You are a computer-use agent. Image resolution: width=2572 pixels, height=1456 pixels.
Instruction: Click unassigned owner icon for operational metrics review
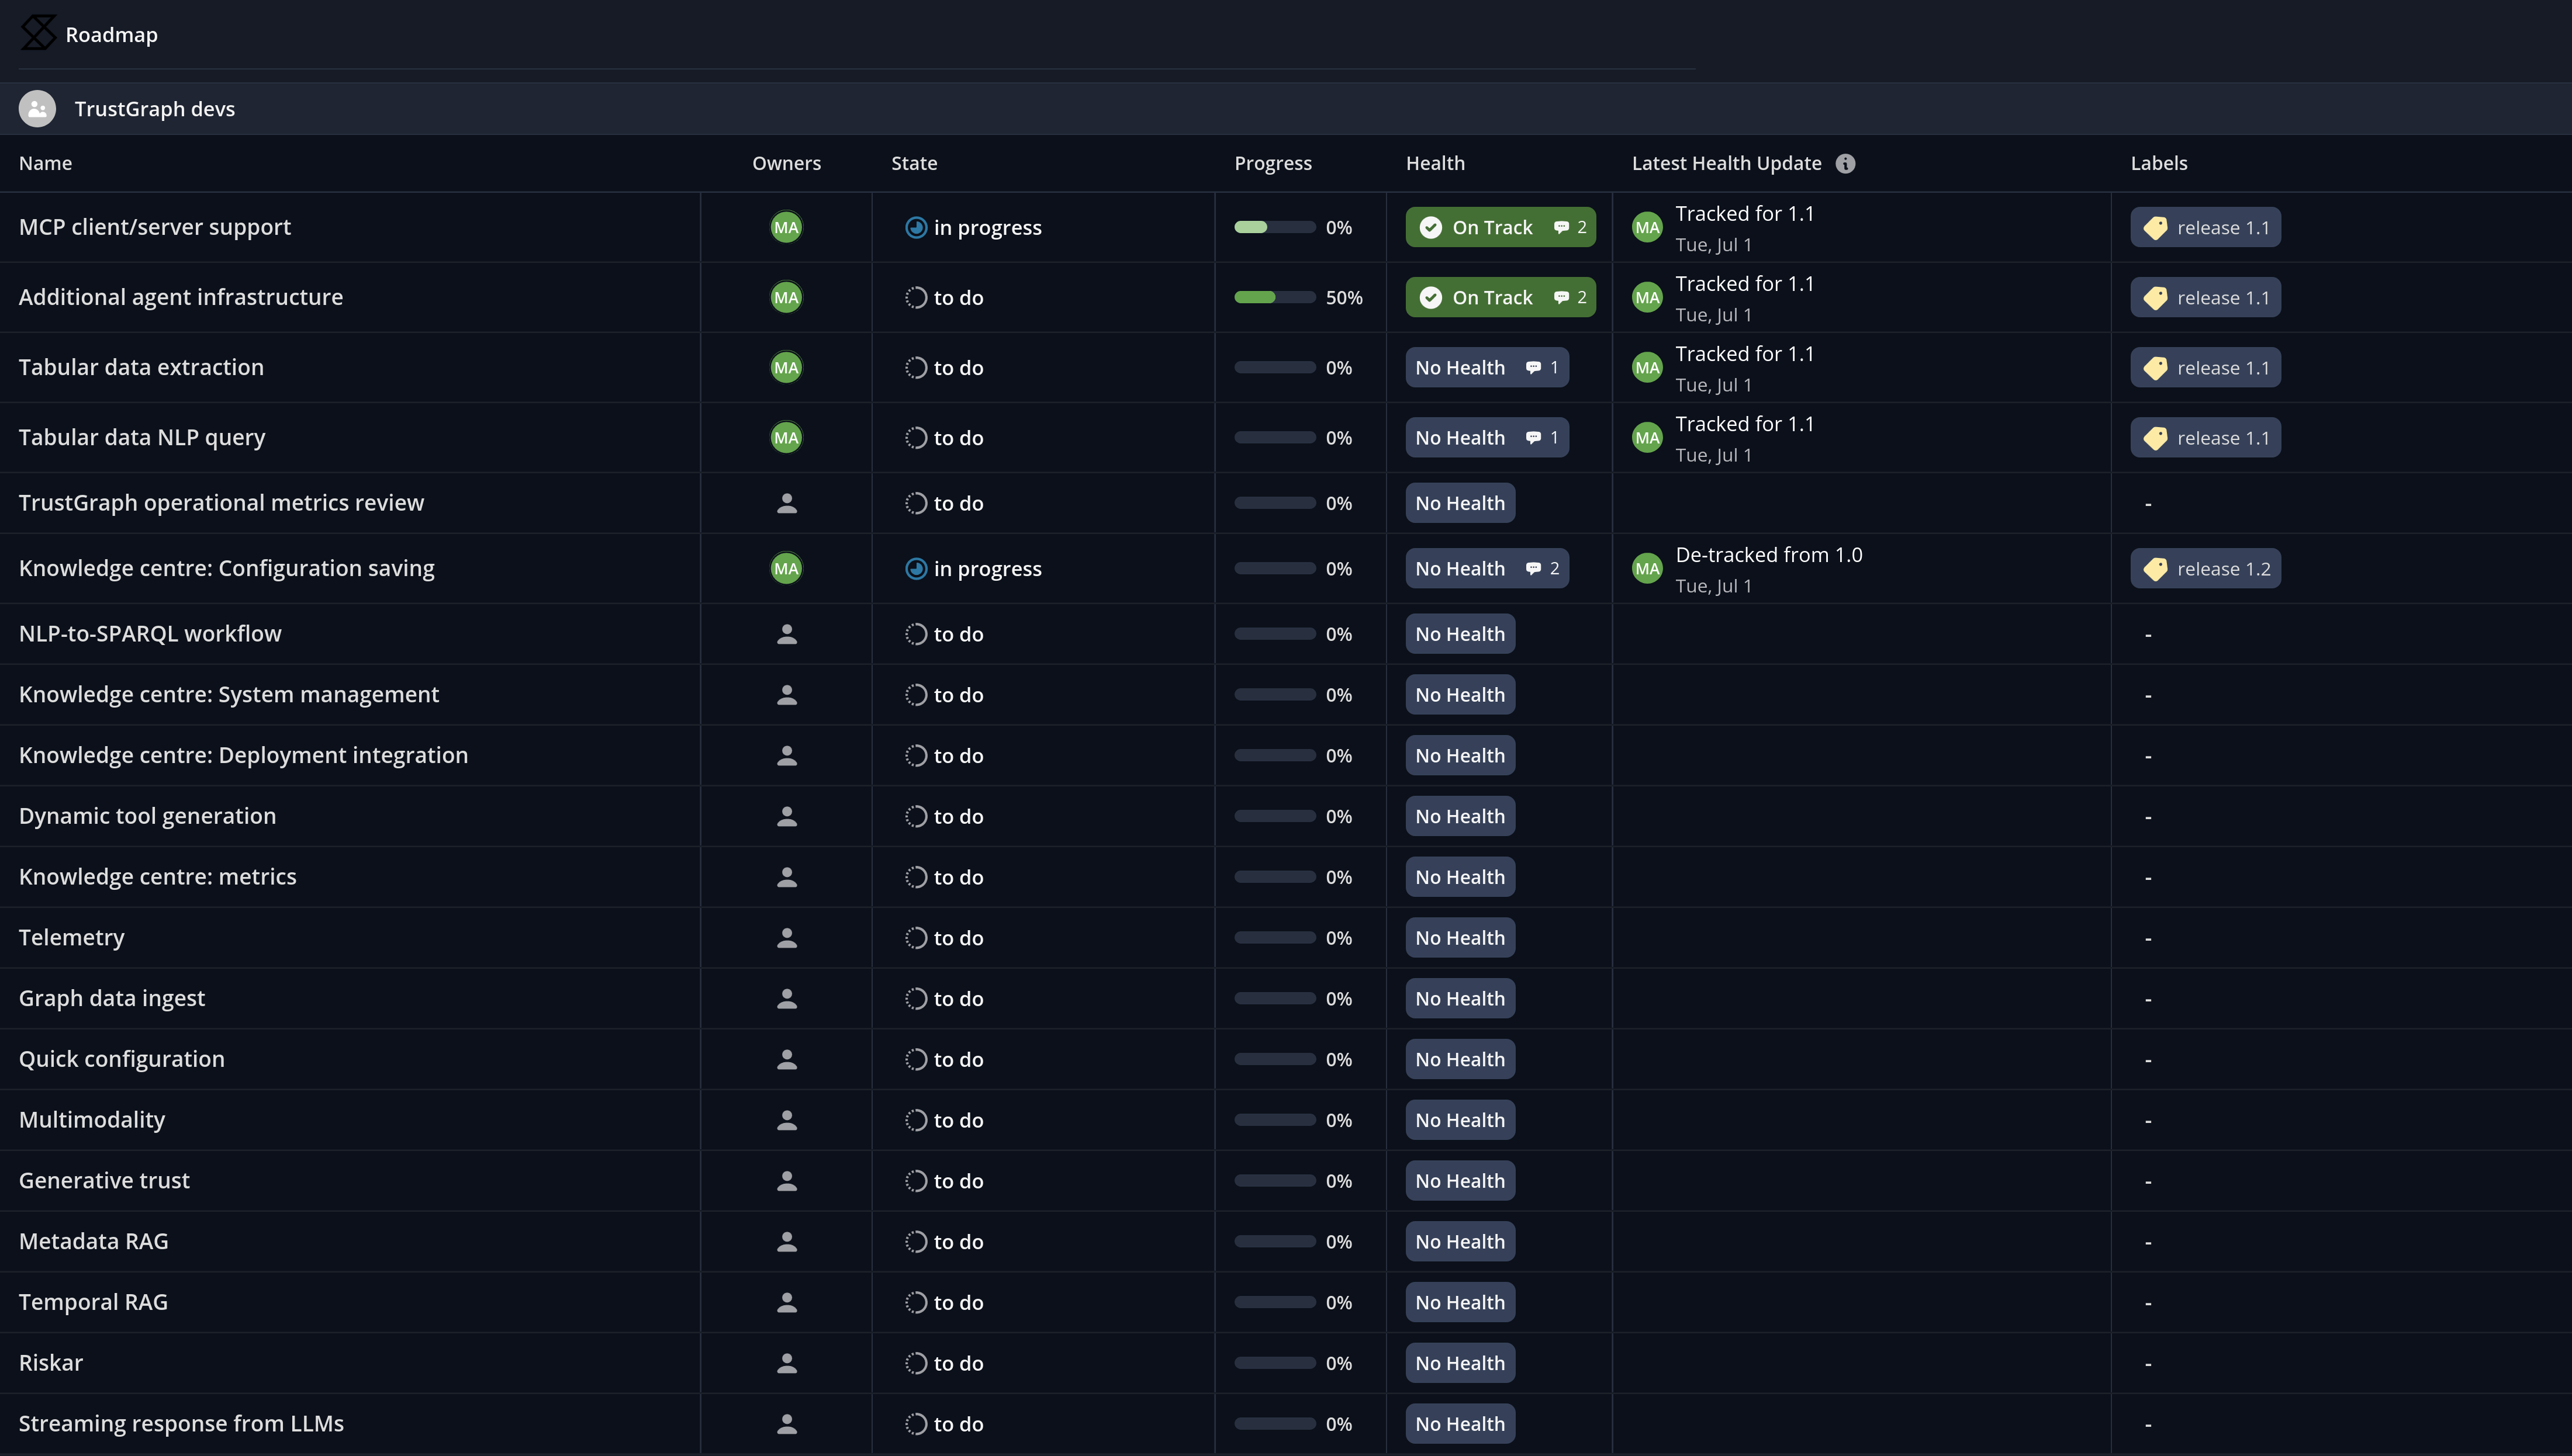tap(787, 504)
